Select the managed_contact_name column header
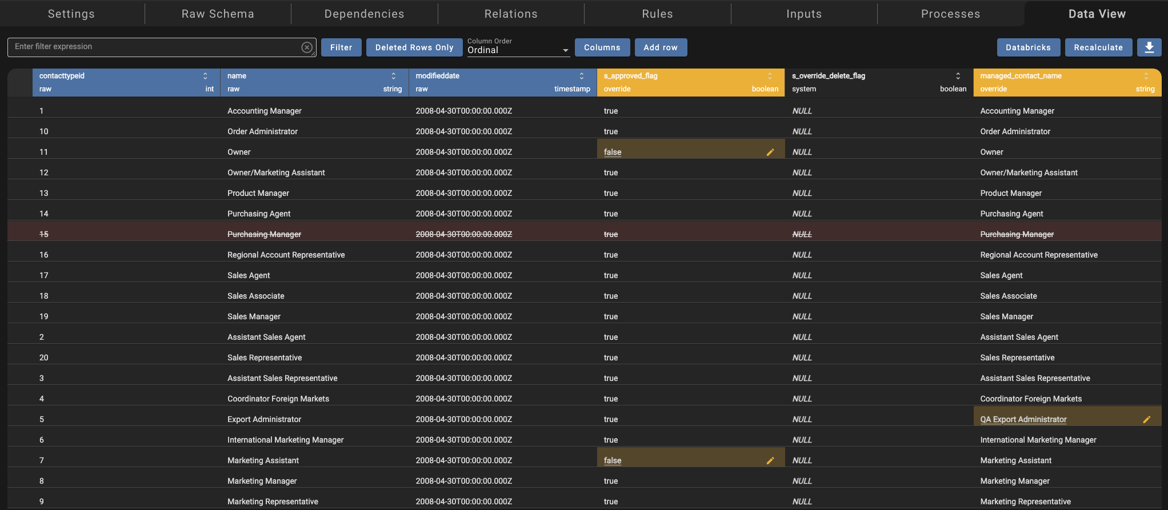 coord(1067,82)
